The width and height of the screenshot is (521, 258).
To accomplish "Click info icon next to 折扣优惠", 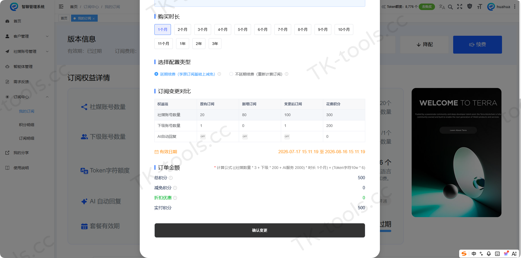I will tap(175, 198).
